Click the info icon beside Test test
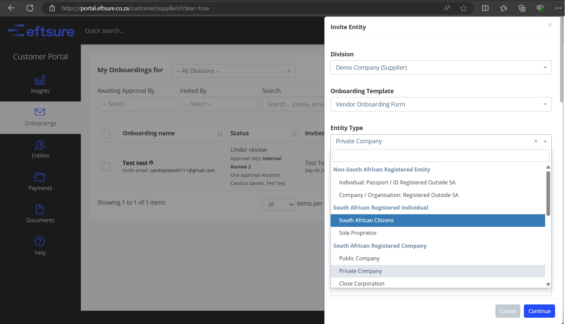 coord(151,162)
